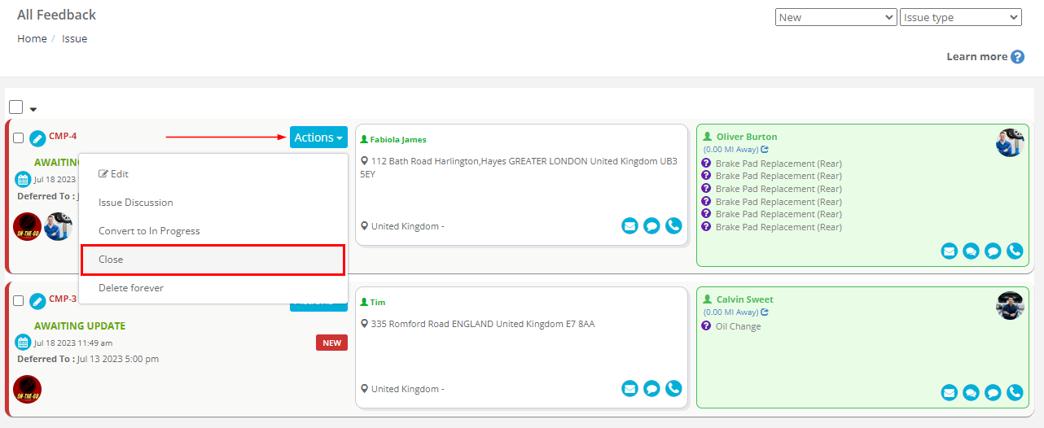1044x428 pixels.
Task: Call Fabiola James using phone icon
Action: click(673, 226)
